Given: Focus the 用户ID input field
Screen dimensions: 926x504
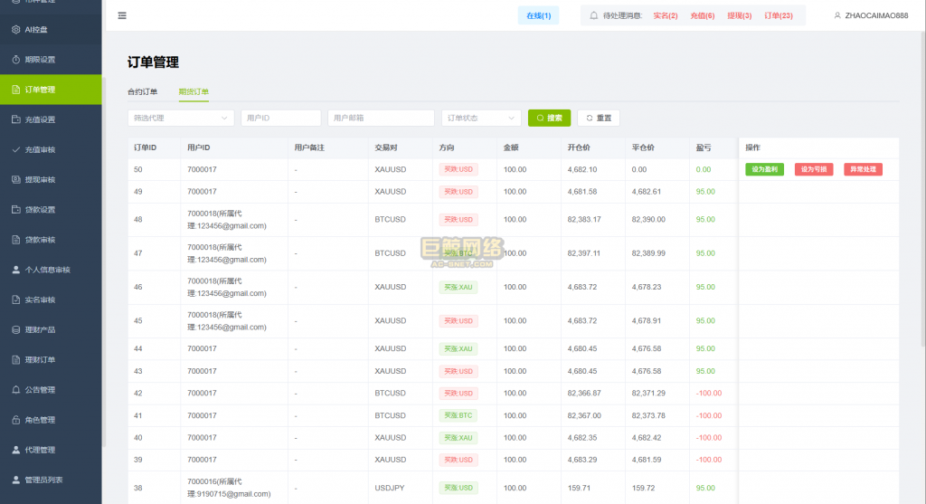Looking at the screenshot, I should [280, 119].
